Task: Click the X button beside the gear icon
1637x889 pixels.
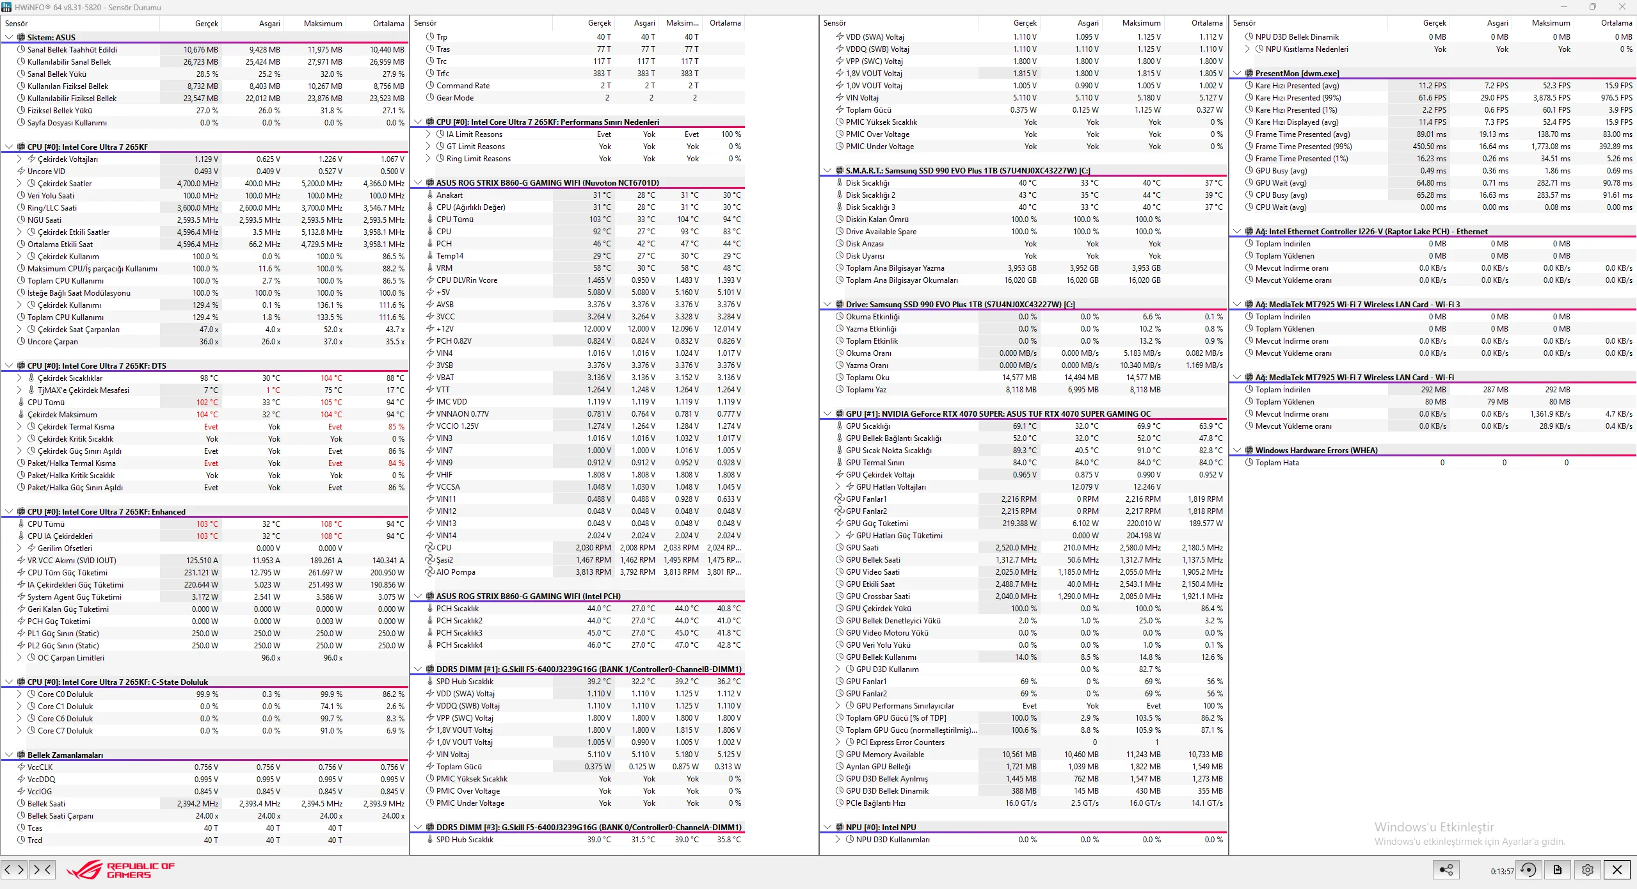Action: coord(1617,869)
